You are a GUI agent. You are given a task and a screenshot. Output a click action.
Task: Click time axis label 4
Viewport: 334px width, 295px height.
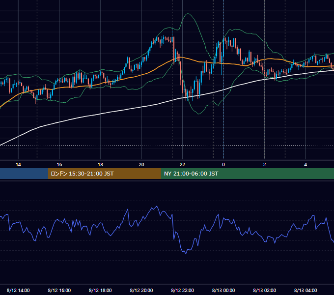[306, 165]
